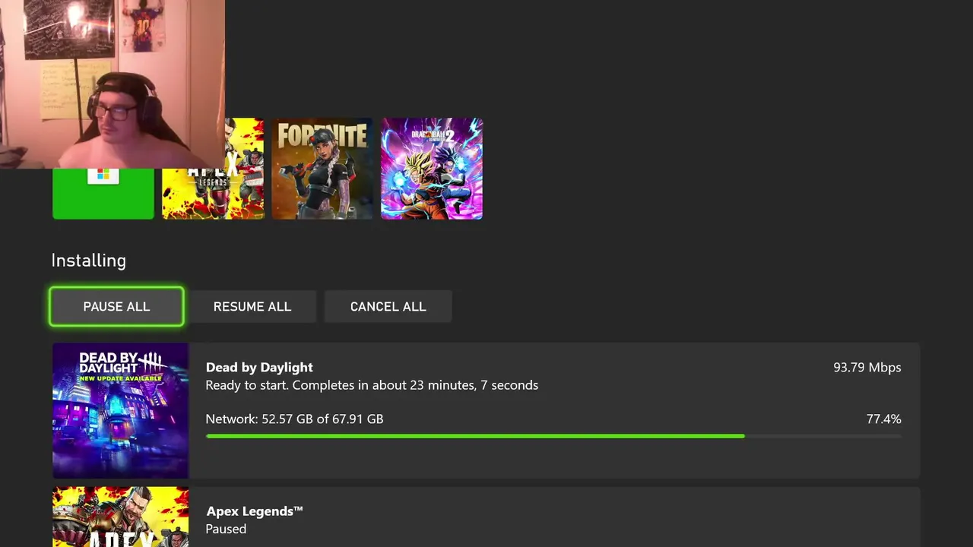973x547 pixels.
Task: Click the webcam overlay video feed
Action: coord(113,84)
